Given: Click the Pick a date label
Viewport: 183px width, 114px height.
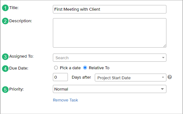Looking at the screenshot, I should (70, 68).
